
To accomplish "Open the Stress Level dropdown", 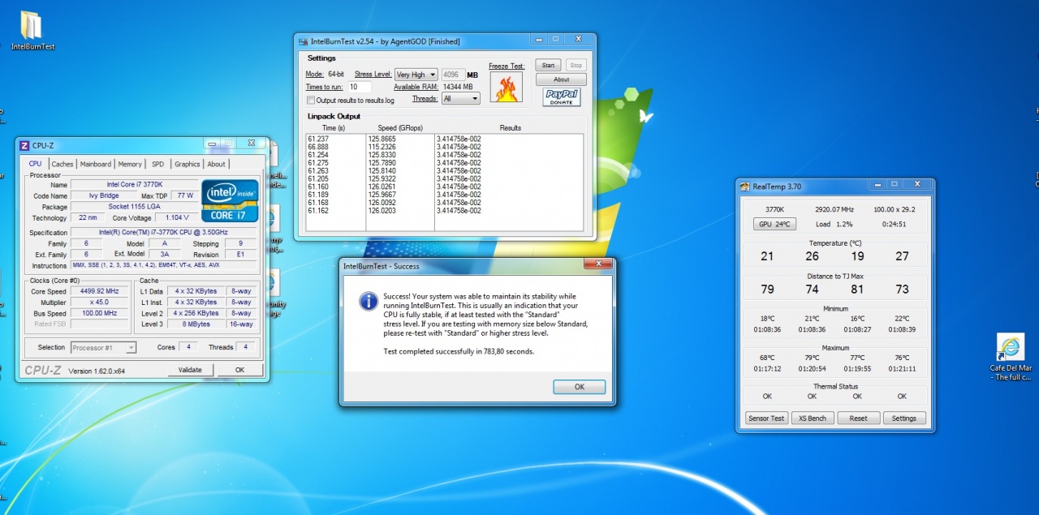I will coord(416,75).
